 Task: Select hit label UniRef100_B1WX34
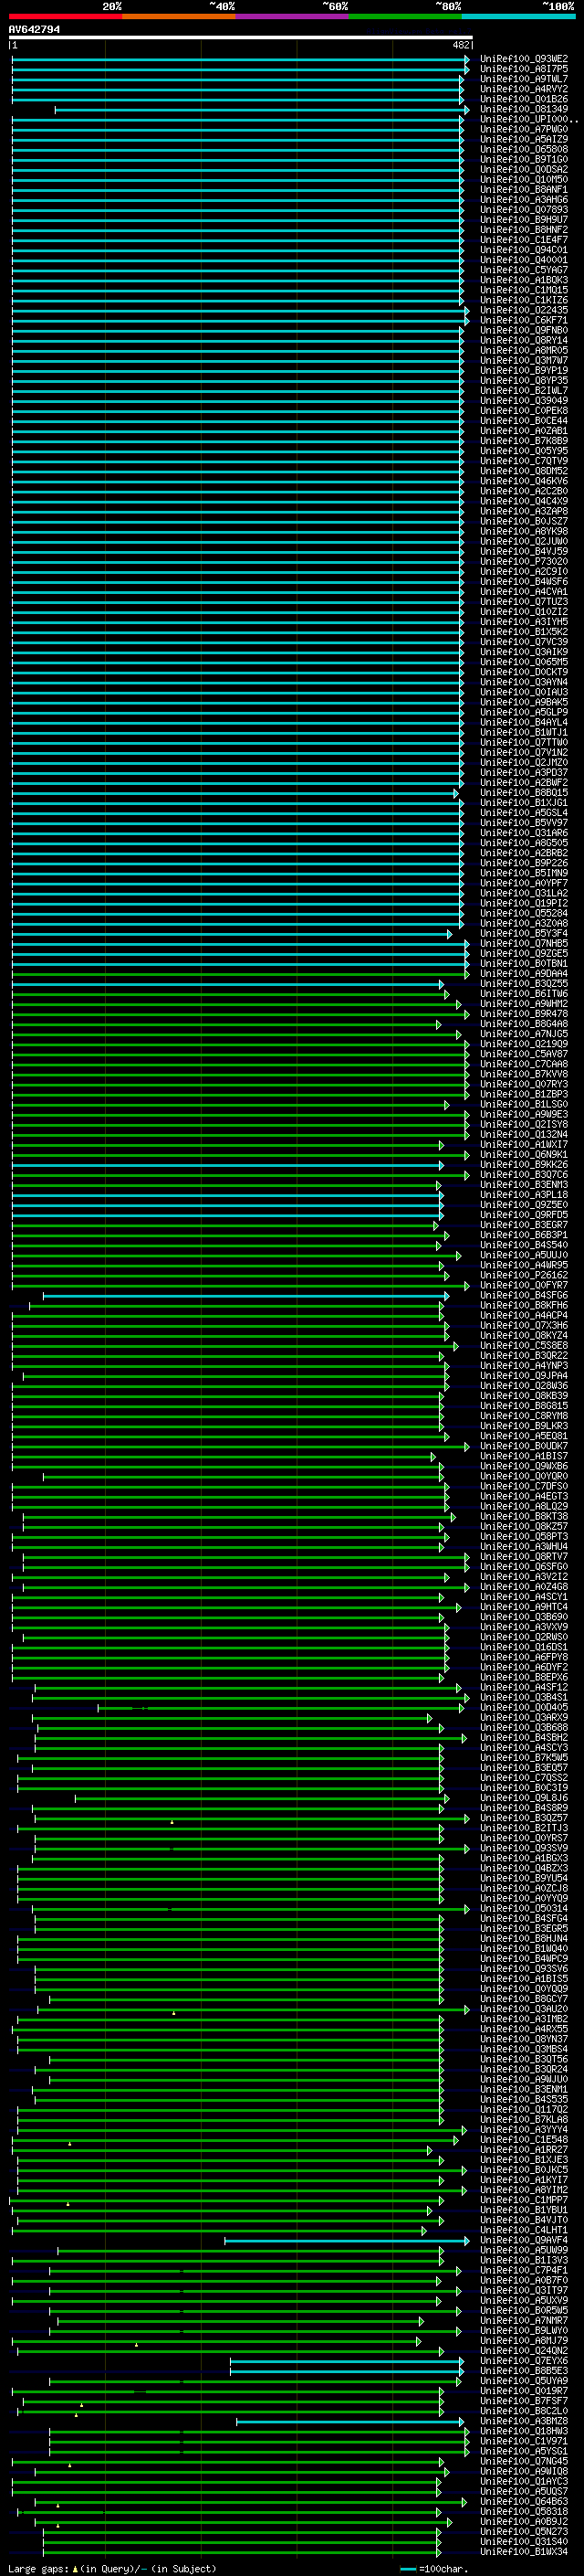click(524, 2552)
